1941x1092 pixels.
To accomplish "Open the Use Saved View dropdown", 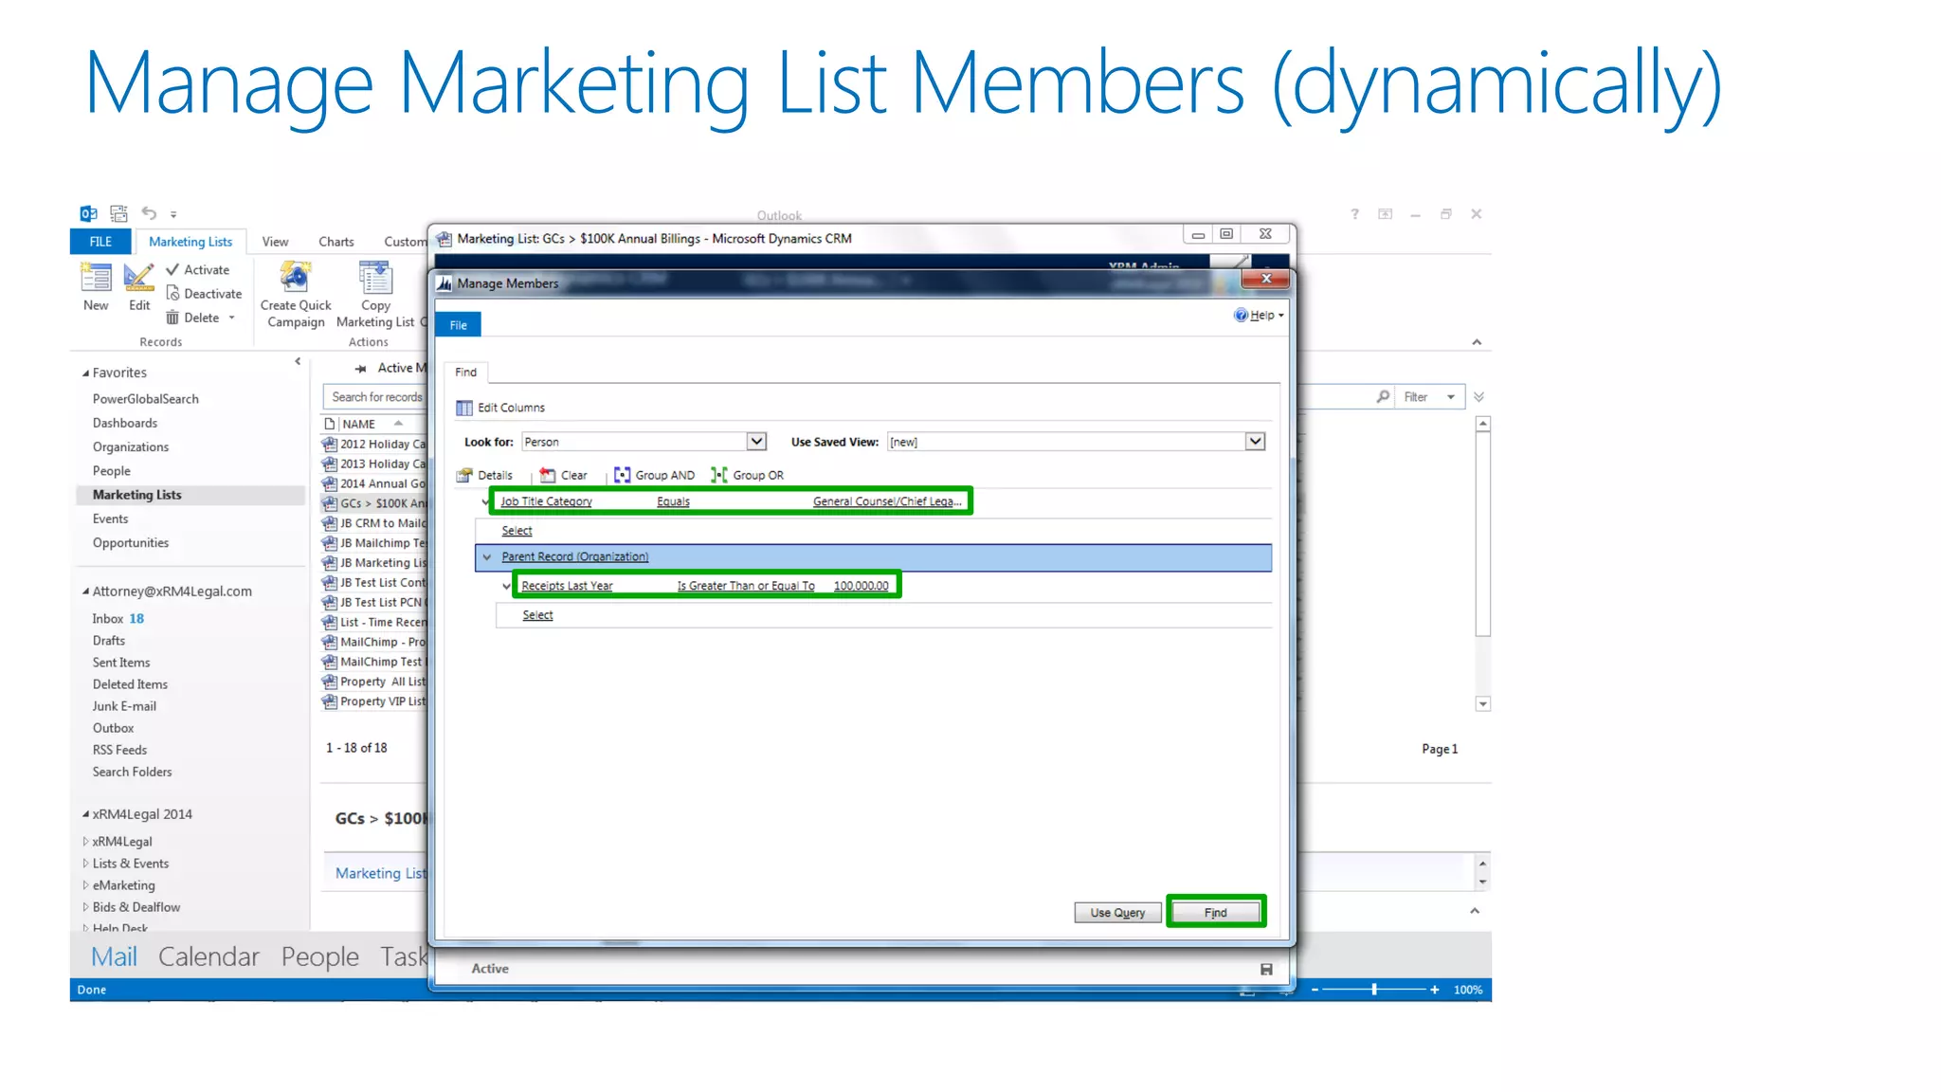I will (1255, 442).
